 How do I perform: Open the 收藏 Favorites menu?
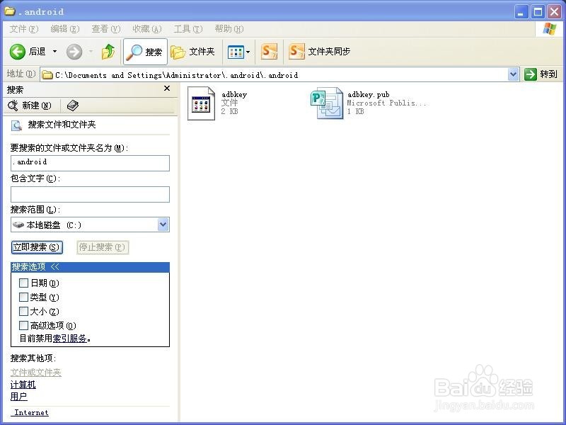[x=147, y=29]
